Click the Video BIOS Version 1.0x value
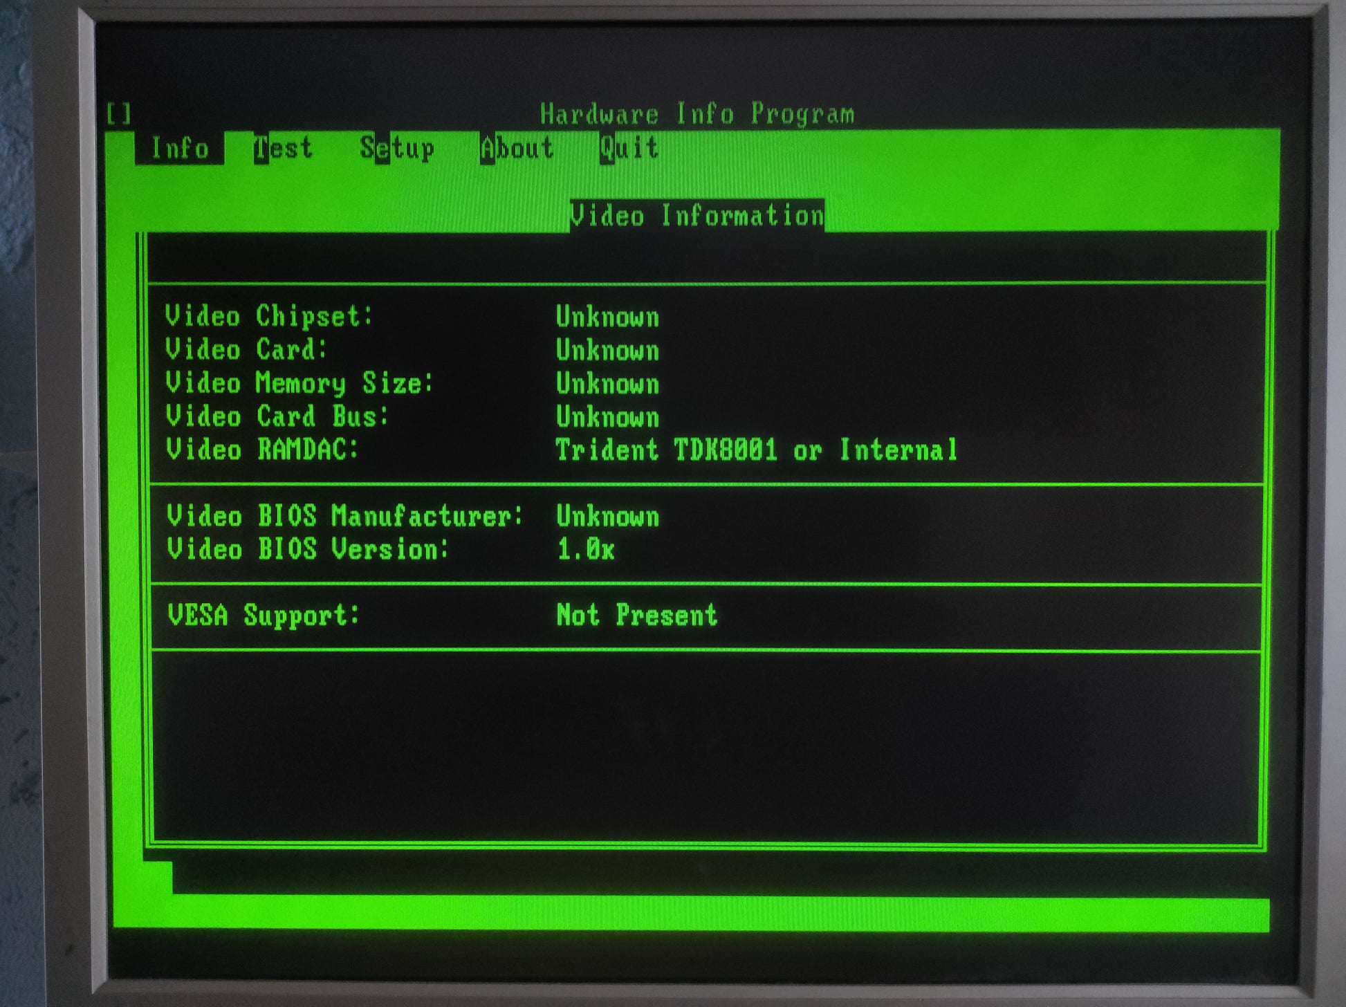Viewport: 1346px width, 1007px height. pyautogui.click(x=585, y=550)
